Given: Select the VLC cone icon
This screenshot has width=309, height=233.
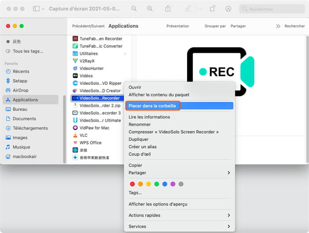Looking at the screenshot, I should 75,135.
